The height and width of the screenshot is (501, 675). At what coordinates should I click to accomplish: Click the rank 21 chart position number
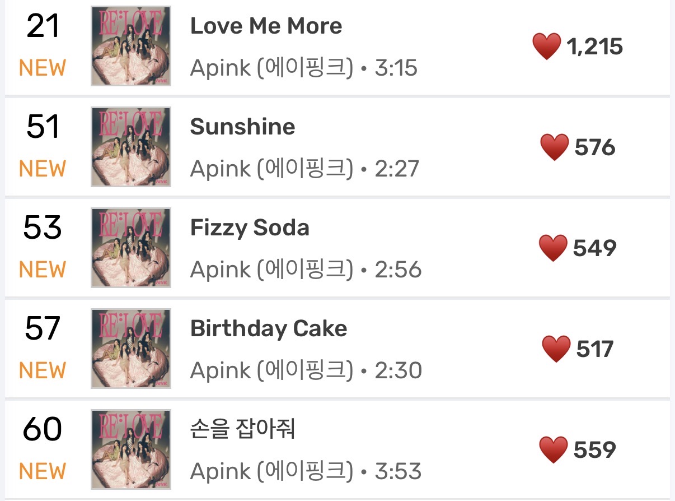[43, 27]
